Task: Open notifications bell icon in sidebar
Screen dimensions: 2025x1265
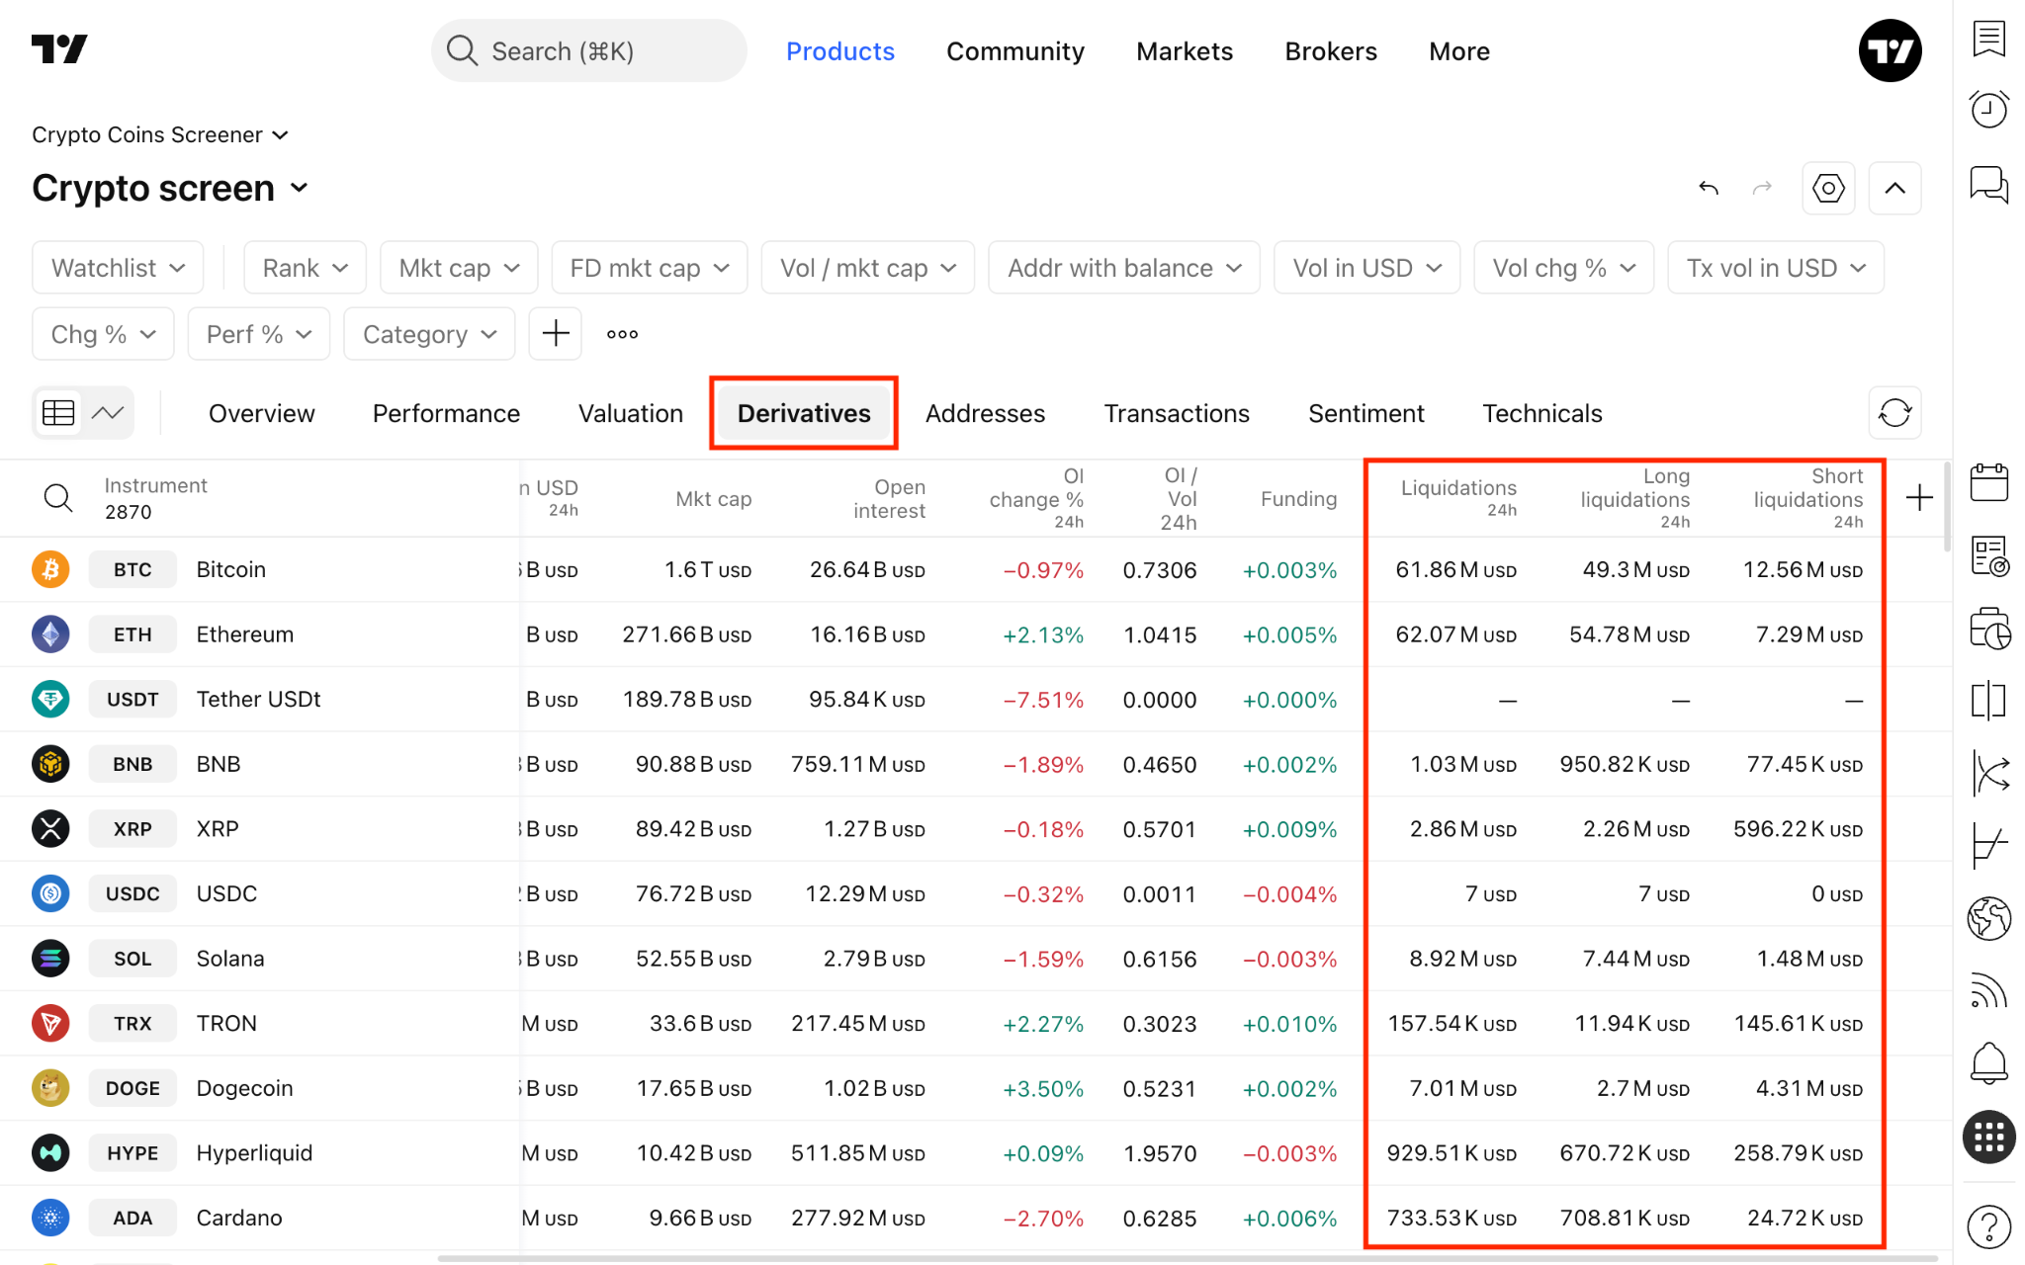Action: pos(1988,1063)
